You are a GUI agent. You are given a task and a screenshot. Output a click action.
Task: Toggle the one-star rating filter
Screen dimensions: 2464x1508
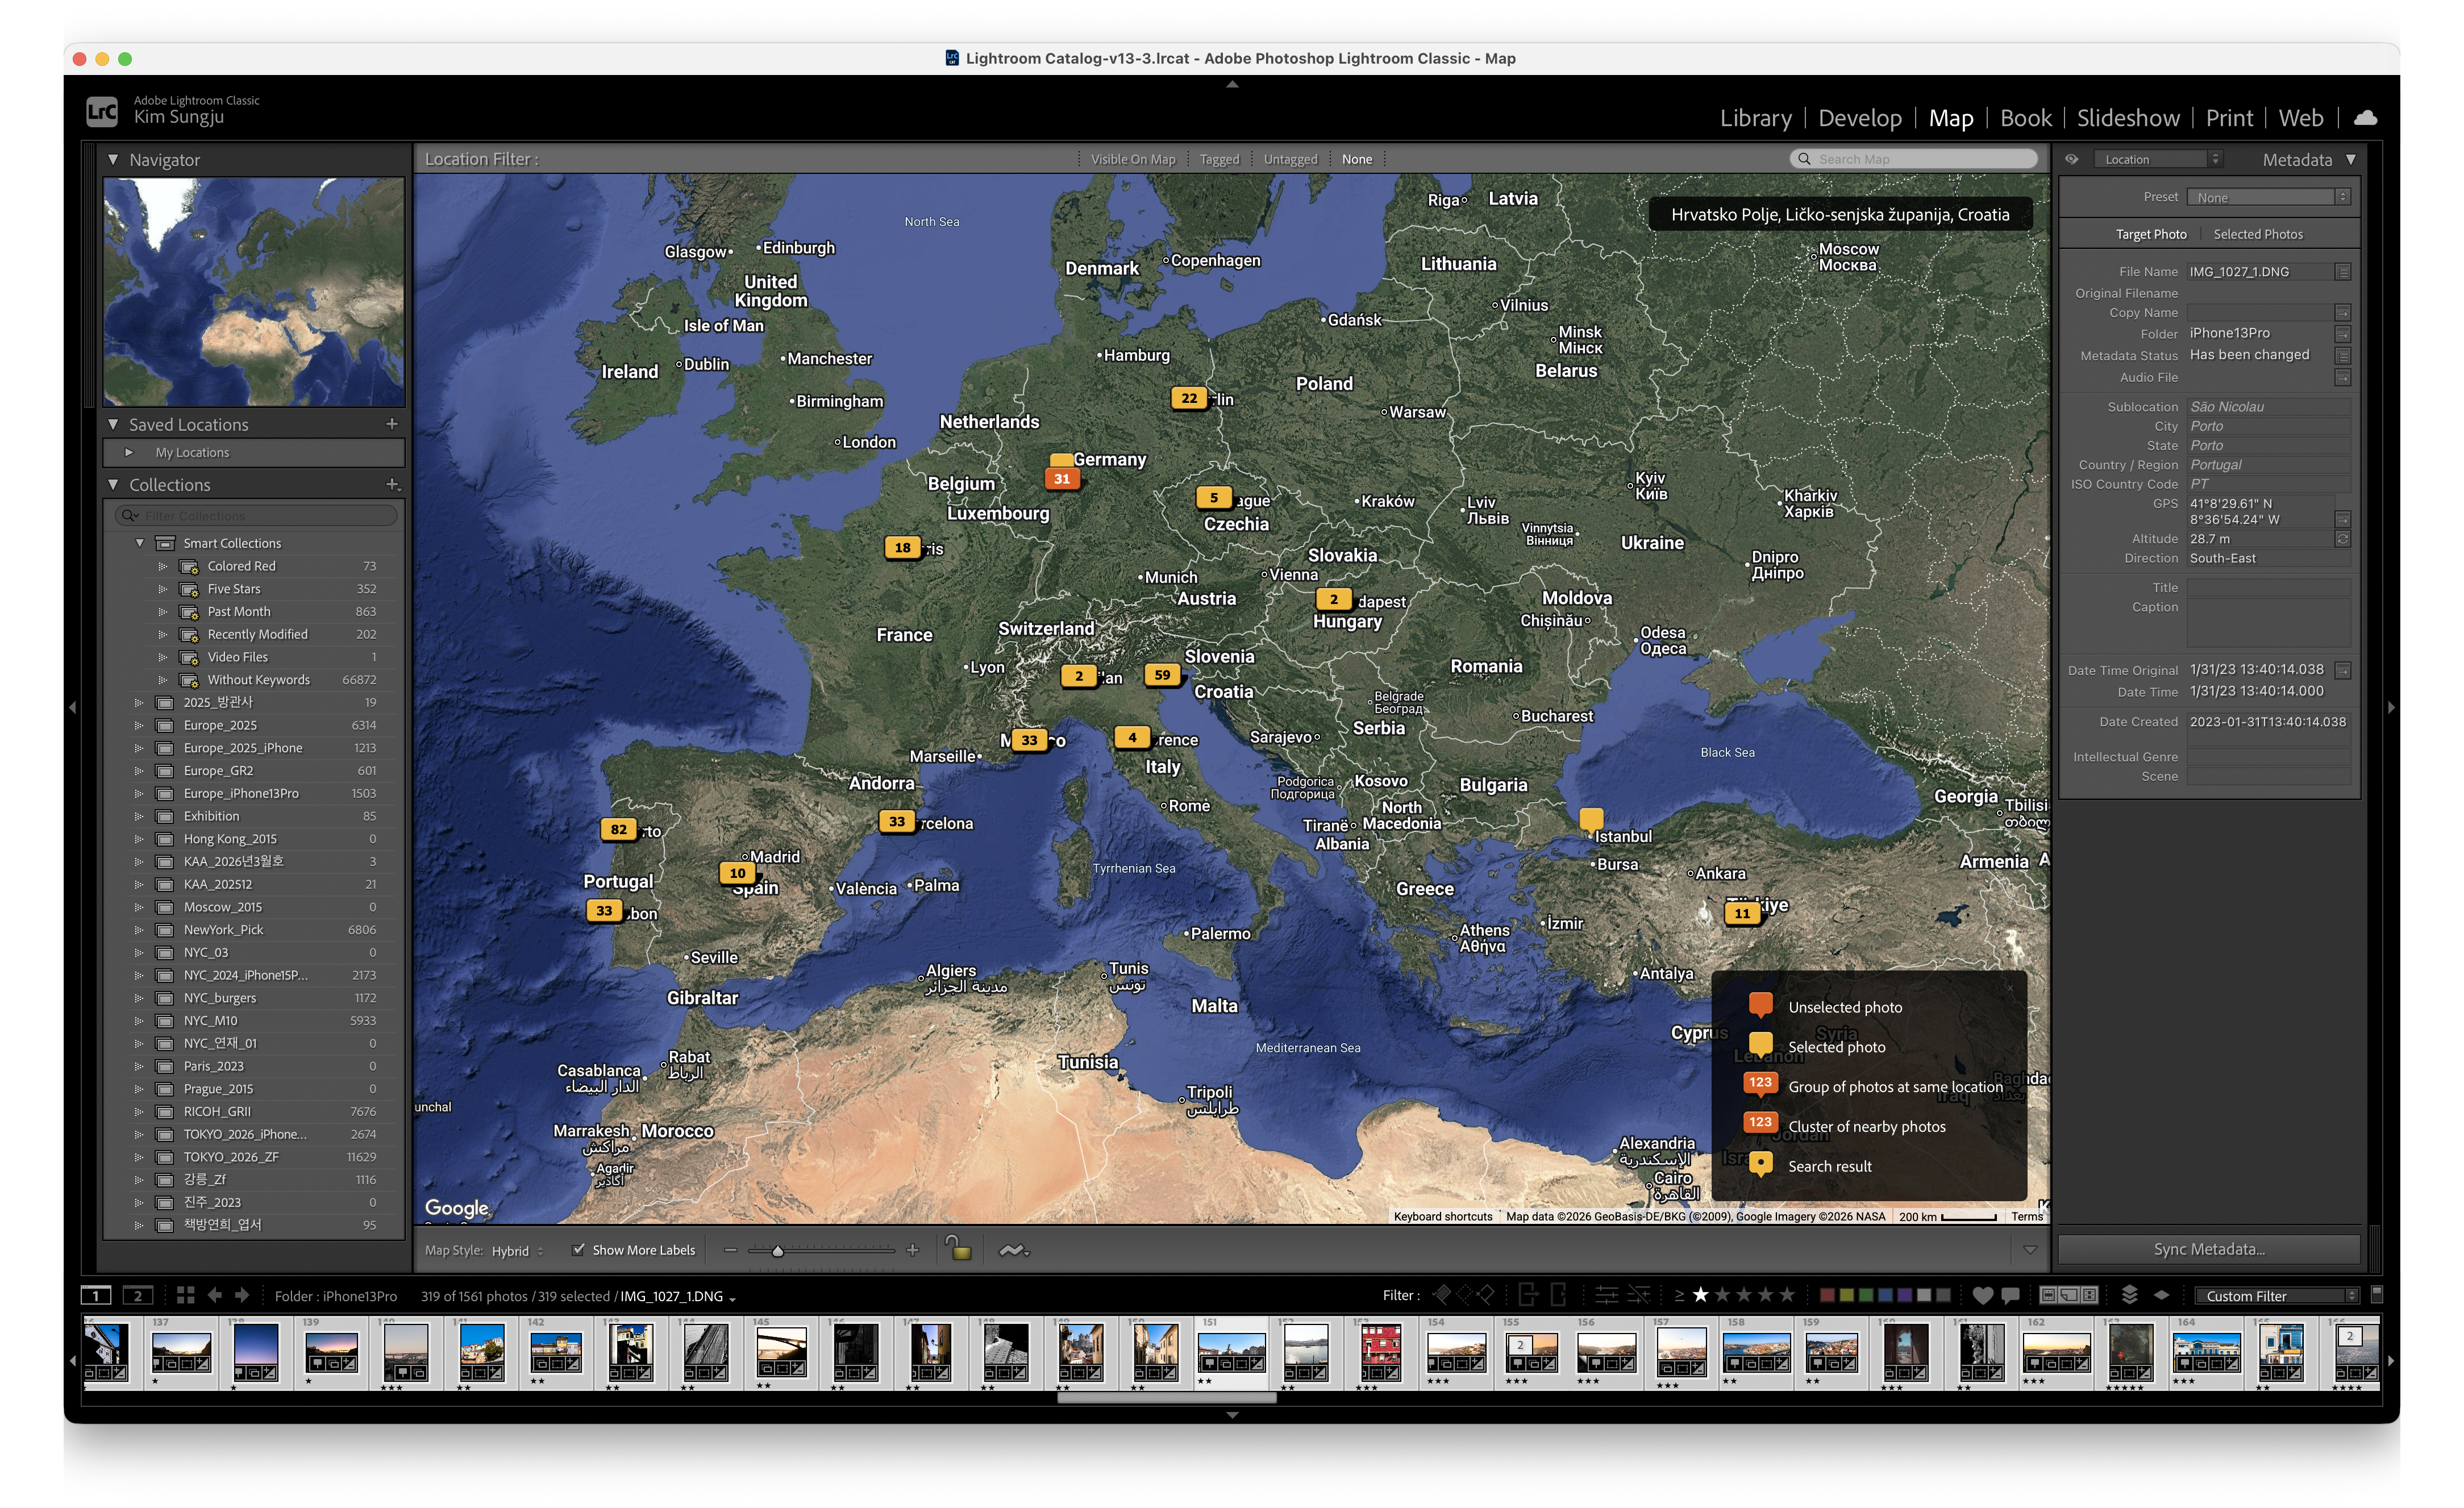1700,1295
